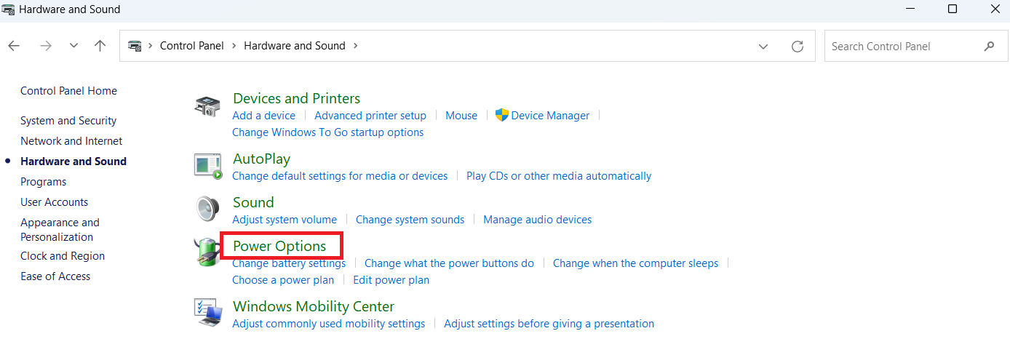1010x355 pixels.
Task: Click the Device Manager shield icon
Action: click(x=501, y=115)
